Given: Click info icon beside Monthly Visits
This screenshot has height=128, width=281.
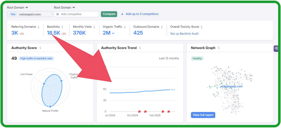Looking at the screenshot, I should pyautogui.click(x=94, y=27).
